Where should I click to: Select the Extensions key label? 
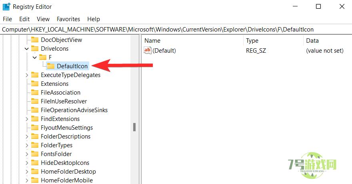click(54, 84)
